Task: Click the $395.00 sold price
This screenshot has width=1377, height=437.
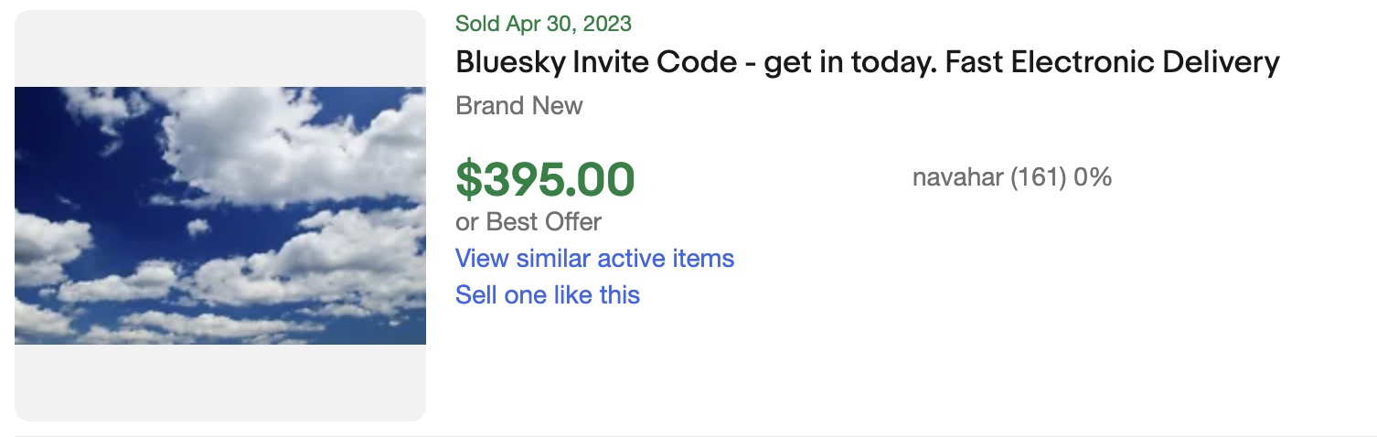Action: (545, 179)
